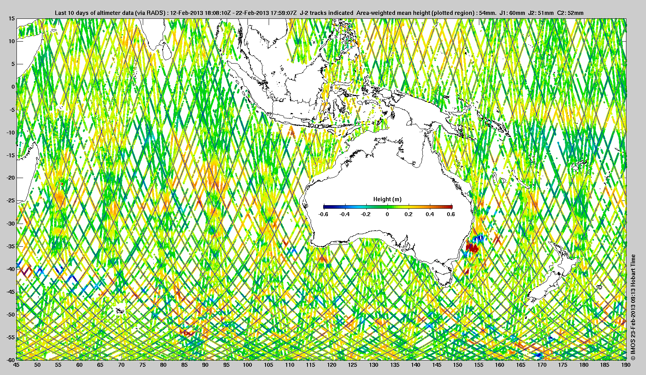This screenshot has width=646, height=375.
Task: Click longitude label 105 on x-axis
Action: click(x=269, y=365)
